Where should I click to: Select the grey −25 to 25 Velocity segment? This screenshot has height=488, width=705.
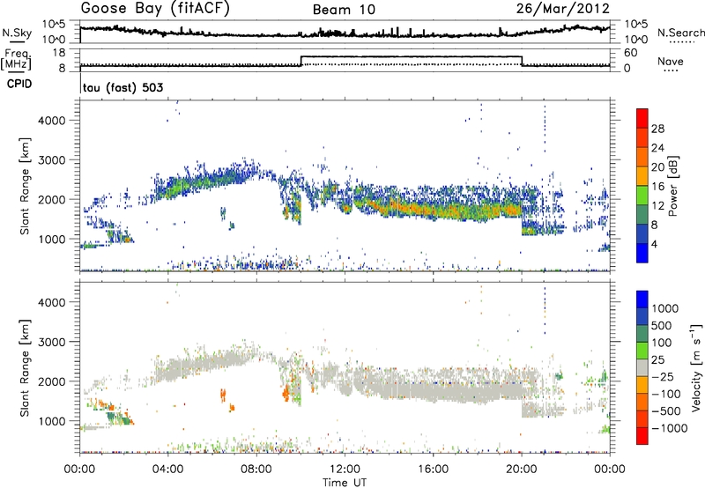tap(642, 367)
